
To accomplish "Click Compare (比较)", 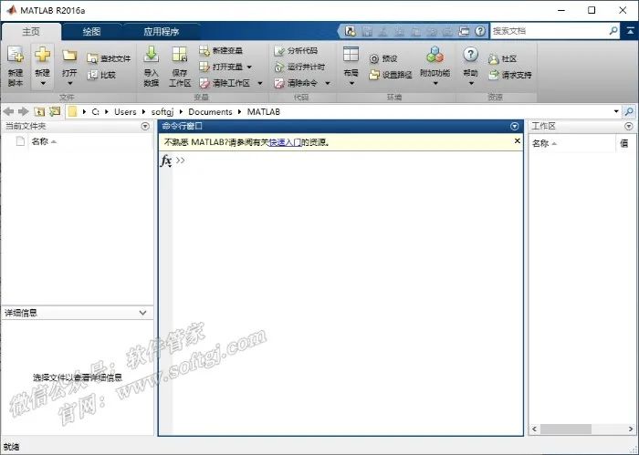I will [x=102, y=75].
